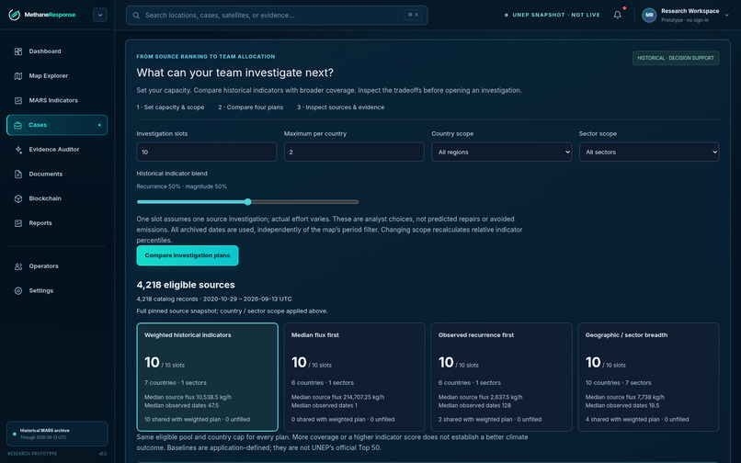Screen dimensions: 741x463
Task: Click the Evidence Auditor sparkle icon
Action: pos(18,150)
